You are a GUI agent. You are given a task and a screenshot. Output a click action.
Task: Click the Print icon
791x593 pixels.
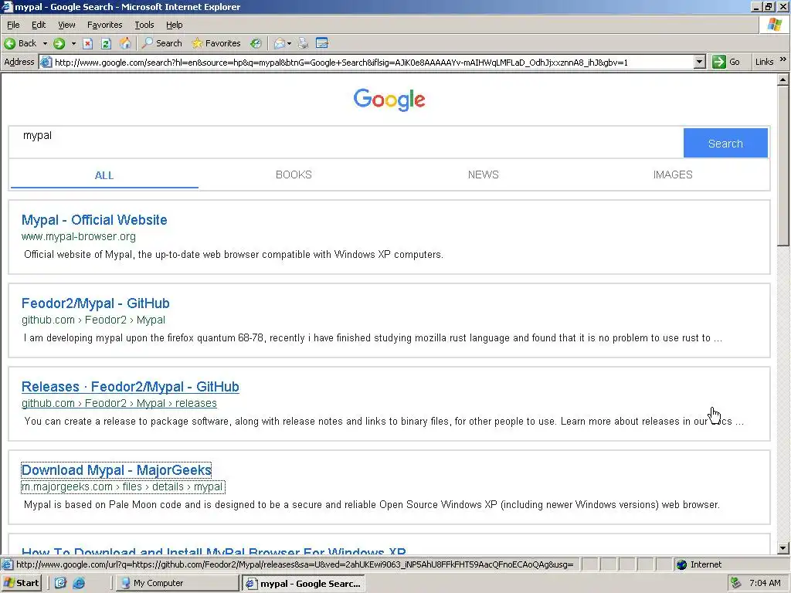[x=303, y=43]
